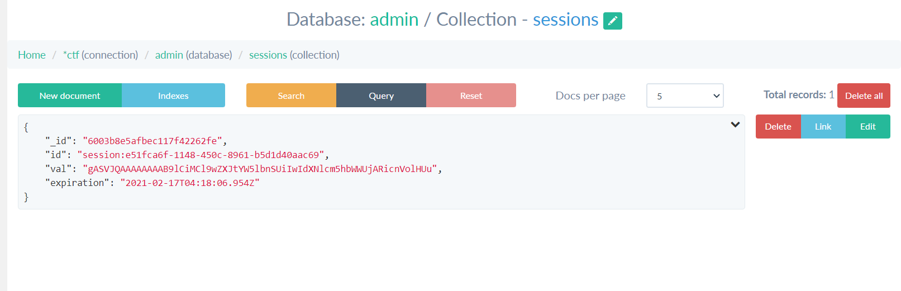Open the Docs per page dropdown
901x291 pixels.
coord(684,96)
